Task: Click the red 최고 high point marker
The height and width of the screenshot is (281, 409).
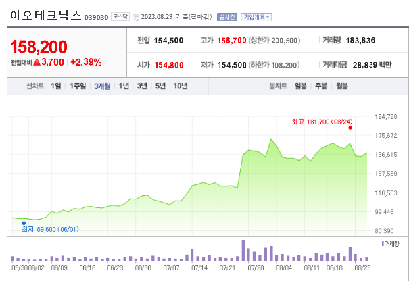Action: pos(350,128)
